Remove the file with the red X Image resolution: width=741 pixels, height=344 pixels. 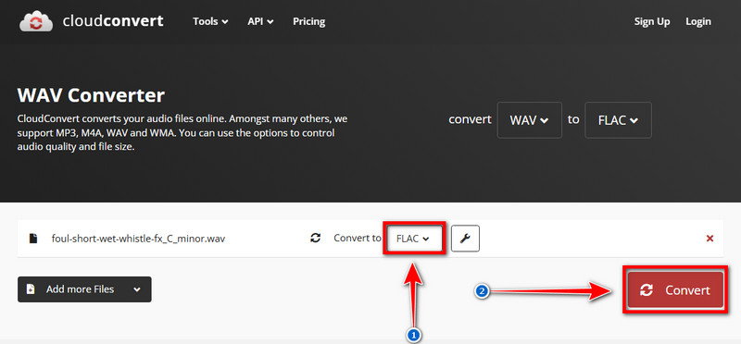coord(710,239)
